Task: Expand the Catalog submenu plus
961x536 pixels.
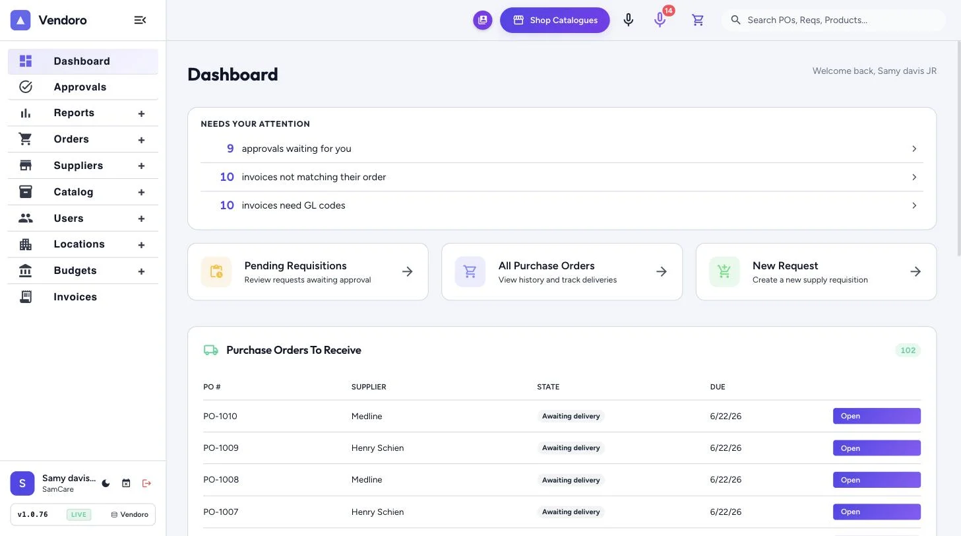Action: tap(141, 192)
